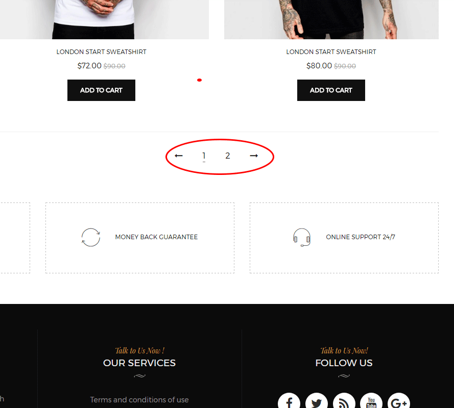Click the Google Plus icon
The image size is (454, 408).
tap(399, 402)
